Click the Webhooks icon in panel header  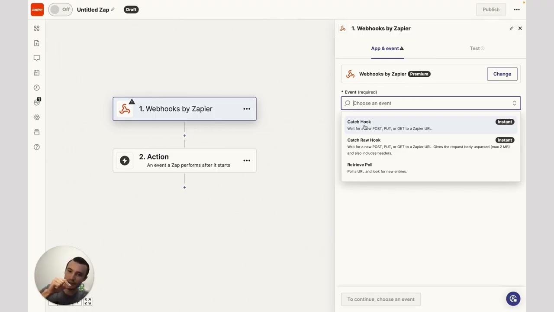pos(343,28)
